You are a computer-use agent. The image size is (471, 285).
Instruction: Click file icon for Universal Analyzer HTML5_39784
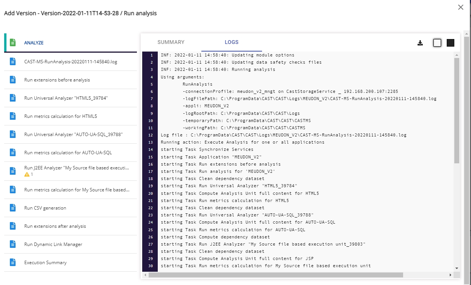click(13, 98)
